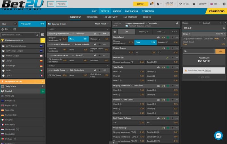
Task: Select Rampla Juniors FC odds 5.40
Action: click(99, 50)
